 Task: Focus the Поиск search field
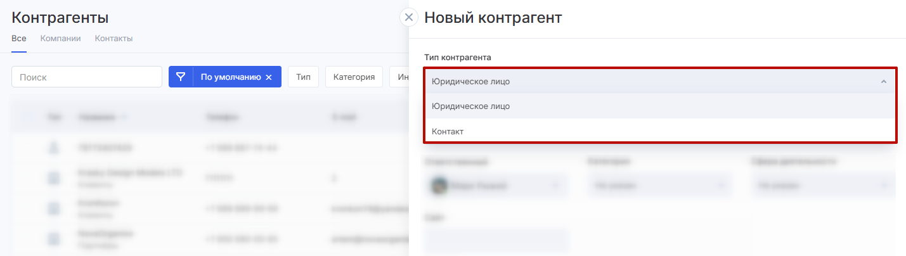(x=87, y=77)
